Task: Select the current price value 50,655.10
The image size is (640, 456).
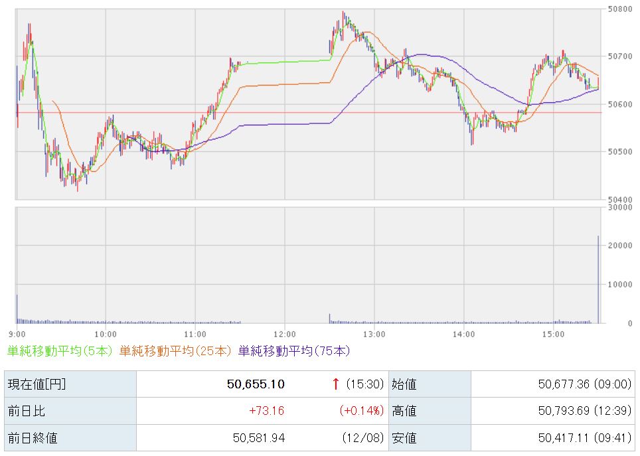Action: 256,384
